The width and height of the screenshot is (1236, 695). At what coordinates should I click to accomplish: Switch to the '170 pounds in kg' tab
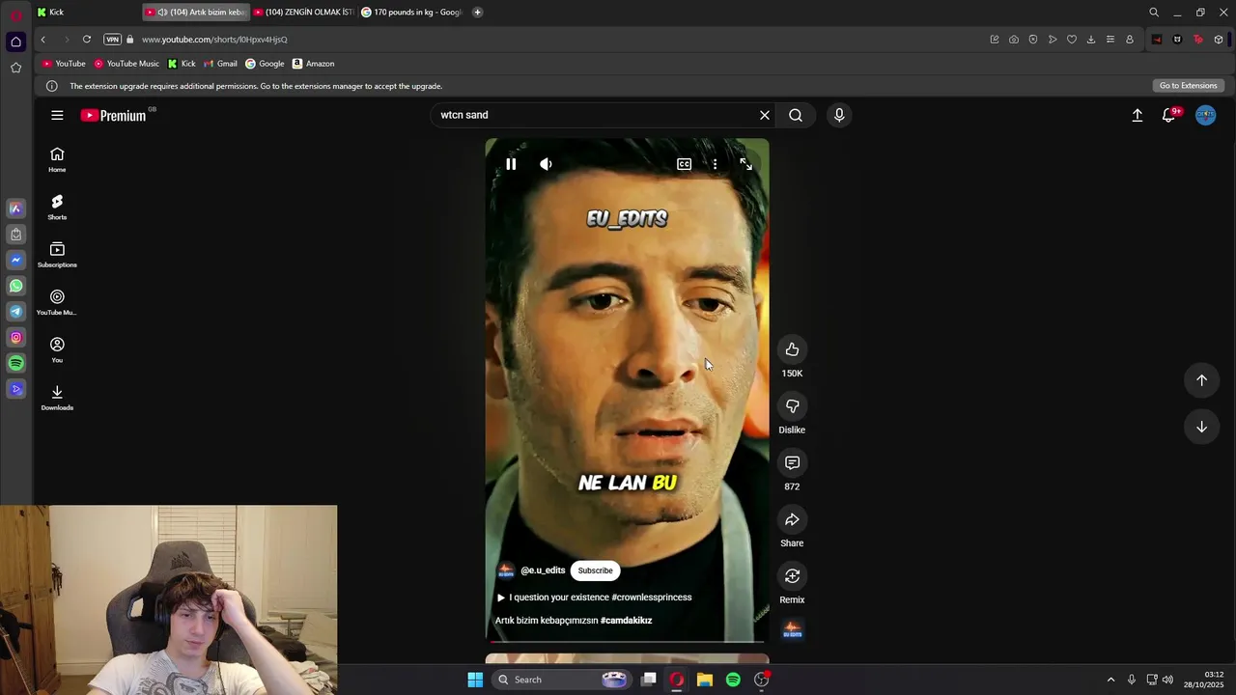click(x=411, y=13)
